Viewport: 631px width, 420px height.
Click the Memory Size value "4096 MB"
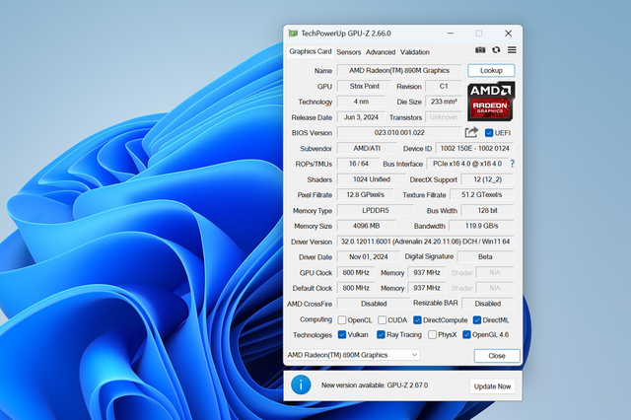pyautogui.click(x=366, y=226)
